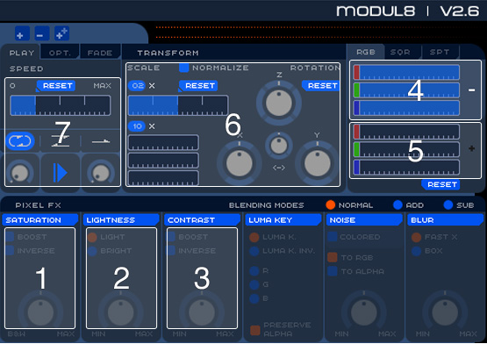The image size is (487, 344).
Task: Select LUMA K. radio option
Action: click(254, 237)
